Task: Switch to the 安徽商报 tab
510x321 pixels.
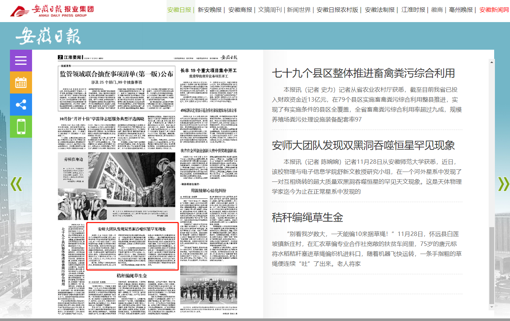Action: click(x=240, y=10)
